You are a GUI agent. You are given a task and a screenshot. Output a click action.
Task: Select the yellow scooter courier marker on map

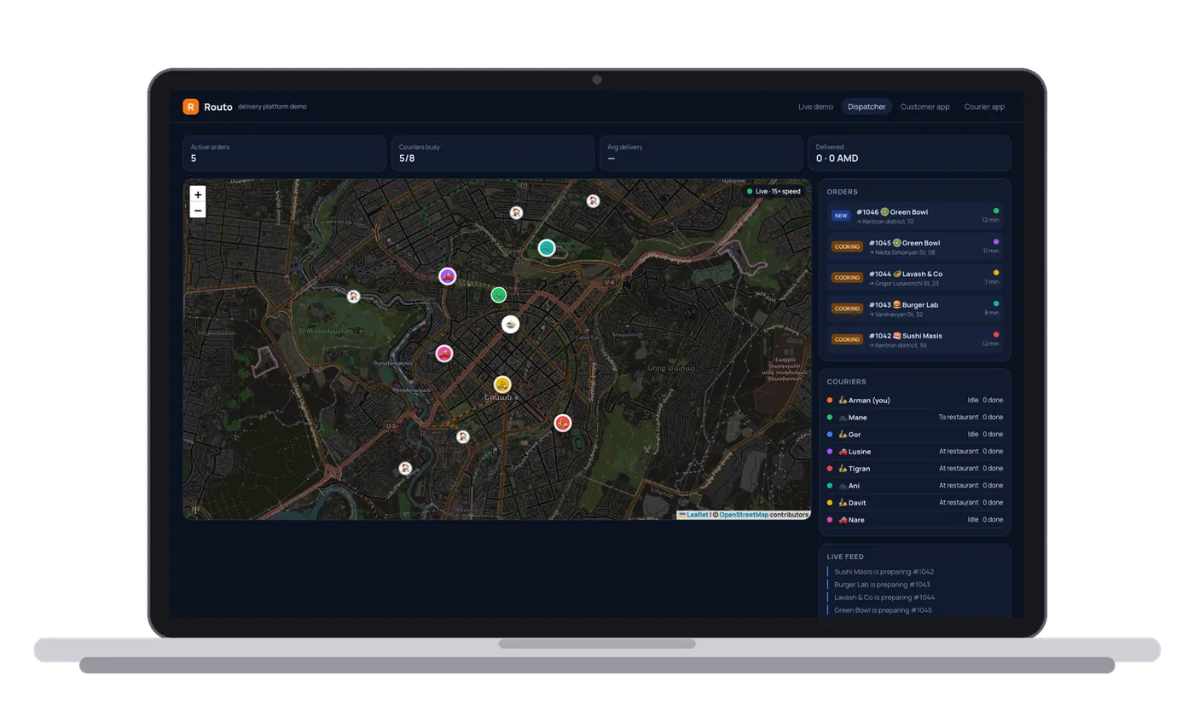(502, 384)
